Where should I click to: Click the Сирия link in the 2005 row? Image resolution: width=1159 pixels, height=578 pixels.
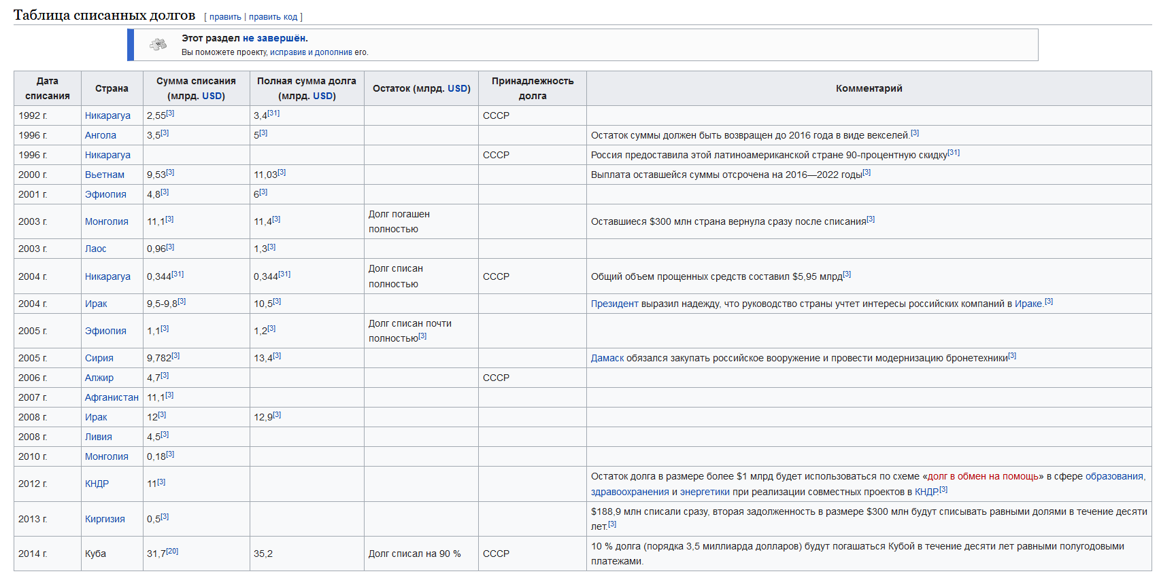(99, 358)
